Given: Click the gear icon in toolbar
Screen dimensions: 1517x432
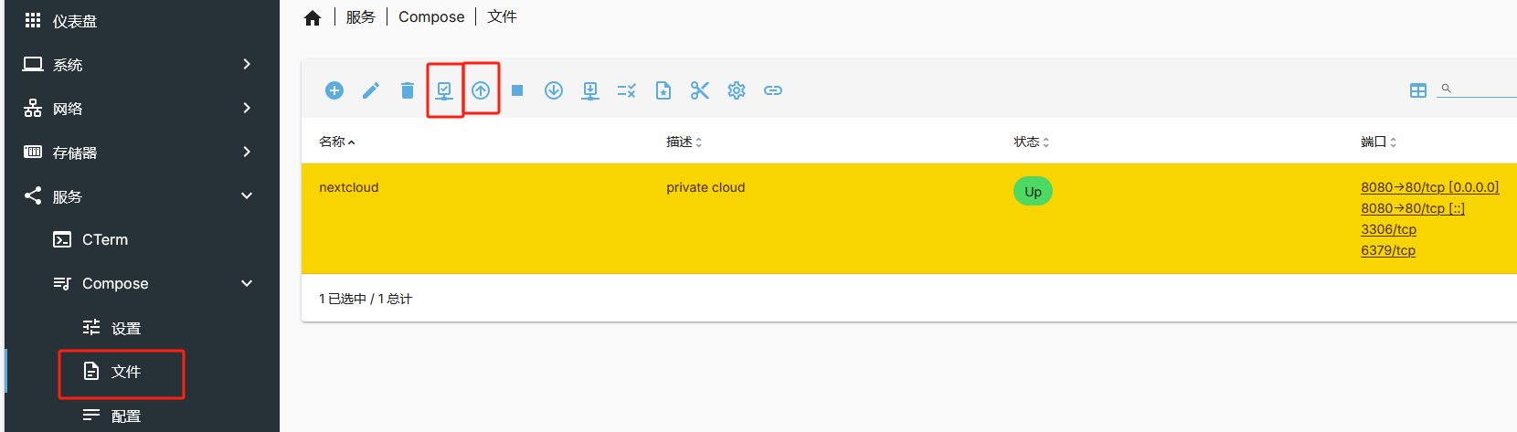Looking at the screenshot, I should pyautogui.click(x=737, y=90).
